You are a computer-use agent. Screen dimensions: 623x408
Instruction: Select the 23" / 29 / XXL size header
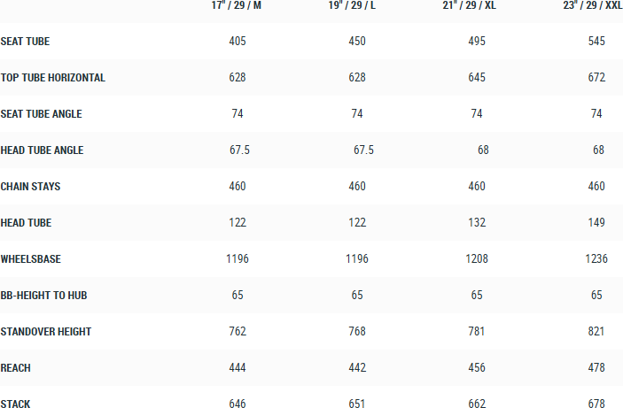pos(591,6)
